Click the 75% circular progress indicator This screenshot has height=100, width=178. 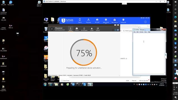(83, 52)
